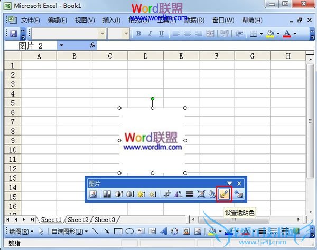Screen dimensions: 317x250
Task: Click the Rotate Left 90° icon
Action: pos(179,194)
